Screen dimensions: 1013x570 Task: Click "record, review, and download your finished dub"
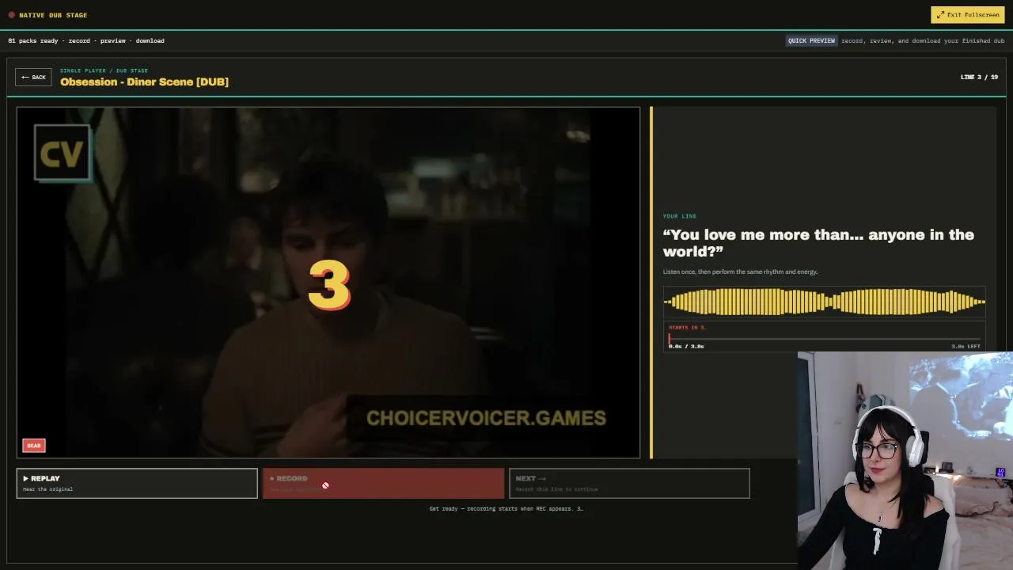923,40
